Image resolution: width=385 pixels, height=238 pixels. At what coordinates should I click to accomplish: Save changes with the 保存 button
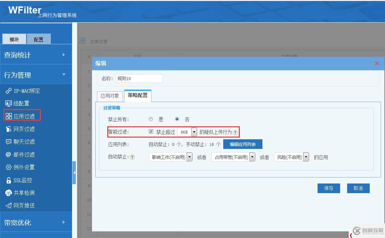328,188
